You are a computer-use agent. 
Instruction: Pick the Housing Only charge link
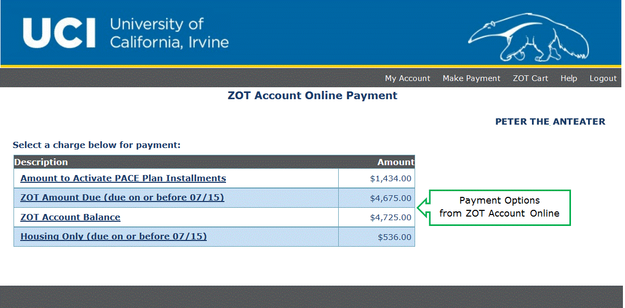(x=113, y=236)
